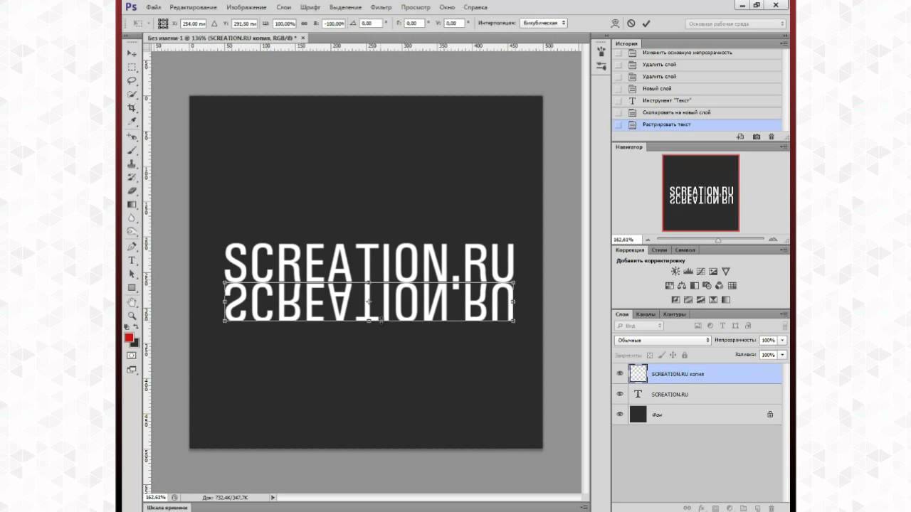The width and height of the screenshot is (911, 512).
Task: Open the workspace dropdown Основная рабочая среда
Action: click(x=736, y=23)
